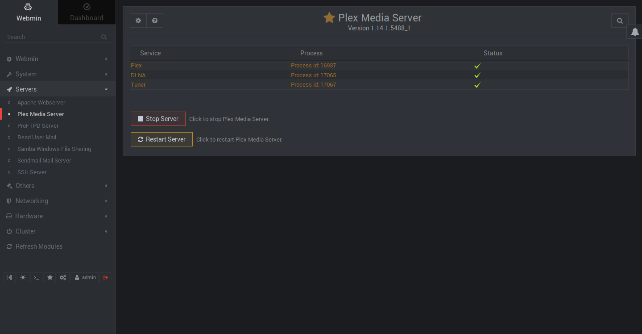Collapse the sidebar navigation menu
Viewport: 642px width, 334px height.
pyautogui.click(x=9, y=278)
